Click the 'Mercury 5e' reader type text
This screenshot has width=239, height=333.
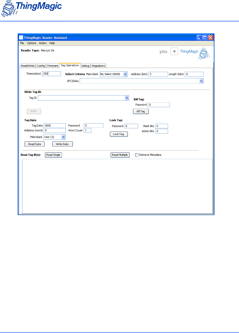pos(48,50)
